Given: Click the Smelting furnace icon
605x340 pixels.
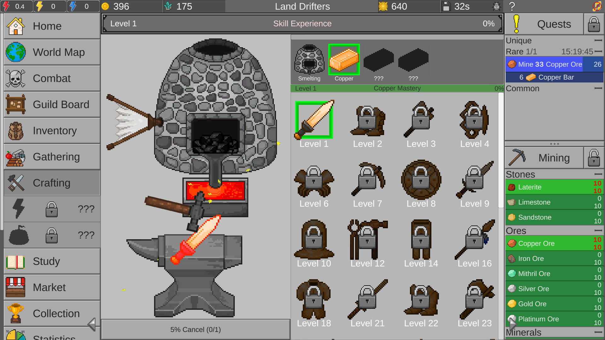Looking at the screenshot, I should point(309,60).
